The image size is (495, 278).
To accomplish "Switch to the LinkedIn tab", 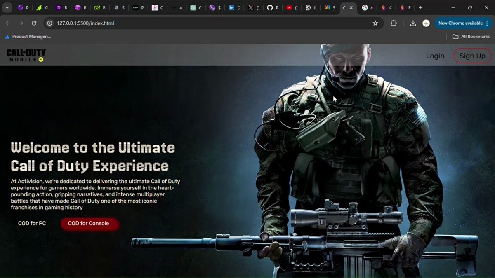I will point(234,7).
